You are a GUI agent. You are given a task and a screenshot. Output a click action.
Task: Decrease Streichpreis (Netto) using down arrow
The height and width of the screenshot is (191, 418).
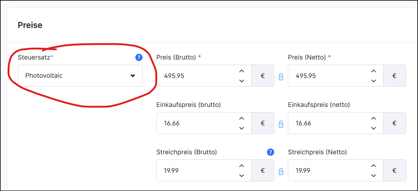(x=373, y=176)
